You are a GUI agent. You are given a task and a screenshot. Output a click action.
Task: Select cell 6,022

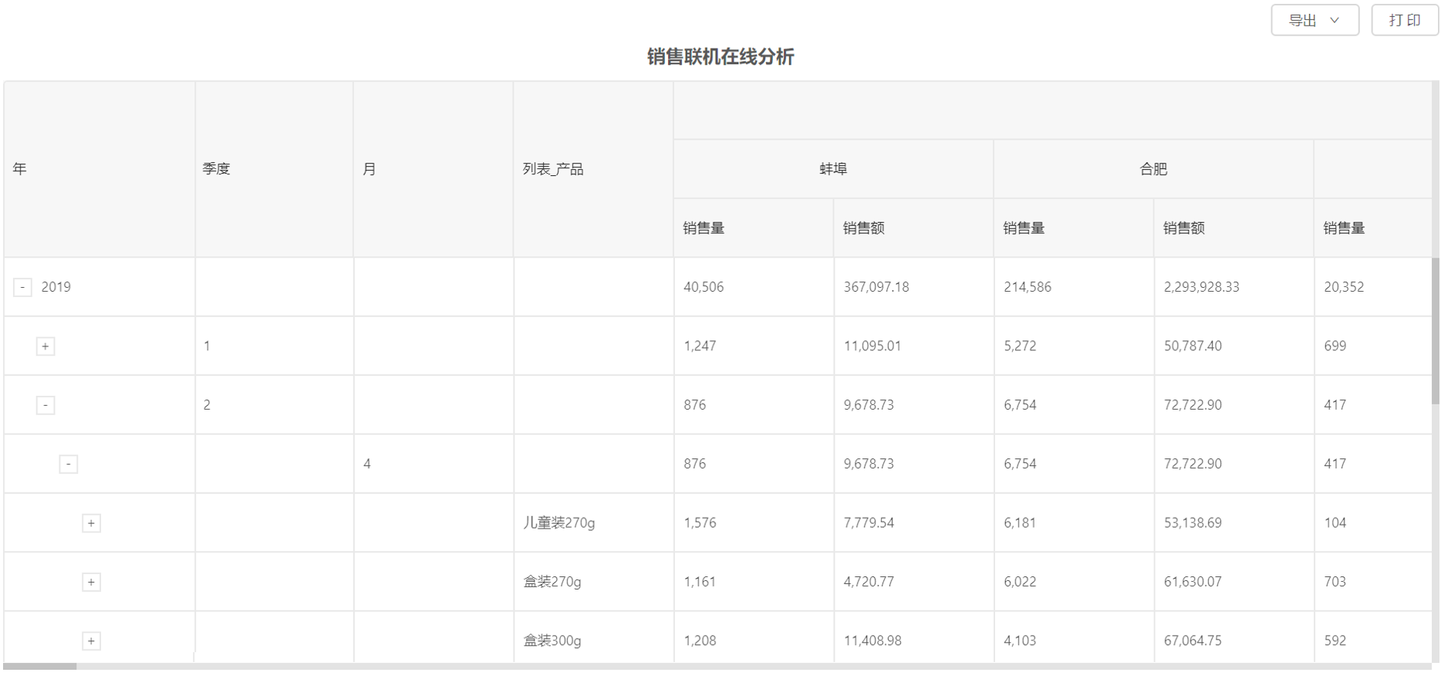pyautogui.click(x=1074, y=582)
